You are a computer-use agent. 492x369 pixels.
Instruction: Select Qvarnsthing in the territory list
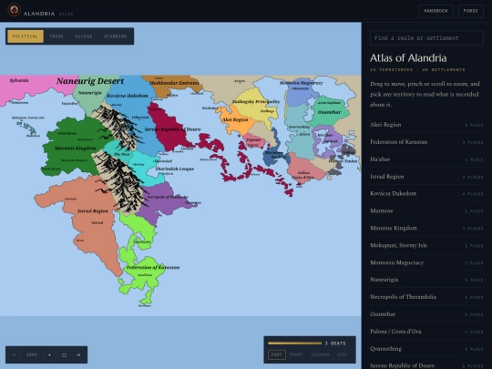pos(426,349)
